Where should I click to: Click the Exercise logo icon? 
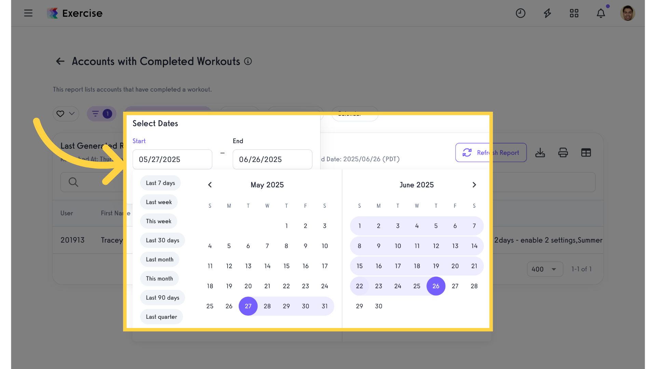click(x=53, y=13)
